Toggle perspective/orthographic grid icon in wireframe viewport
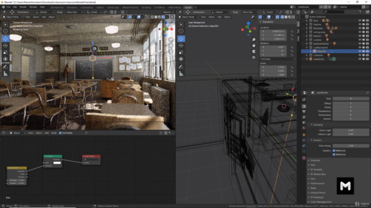Screen dimensions: 371x208 pos(254,57)
